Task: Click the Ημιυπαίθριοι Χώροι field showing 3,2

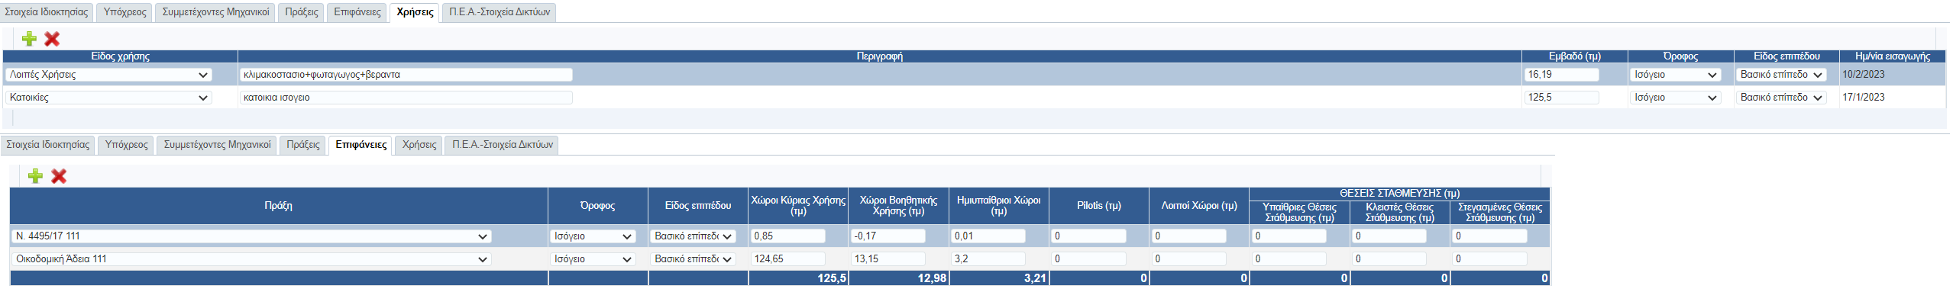Action: pos(988,259)
